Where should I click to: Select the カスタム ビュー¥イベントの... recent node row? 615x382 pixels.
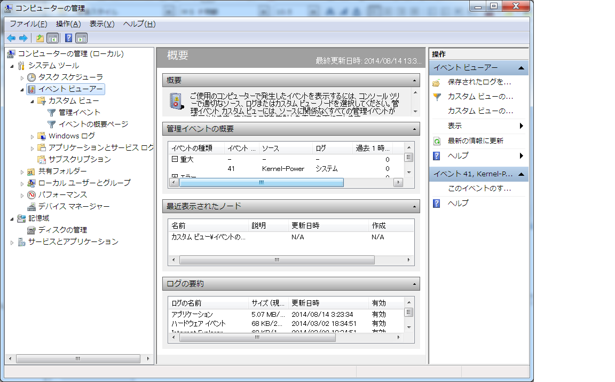point(291,237)
